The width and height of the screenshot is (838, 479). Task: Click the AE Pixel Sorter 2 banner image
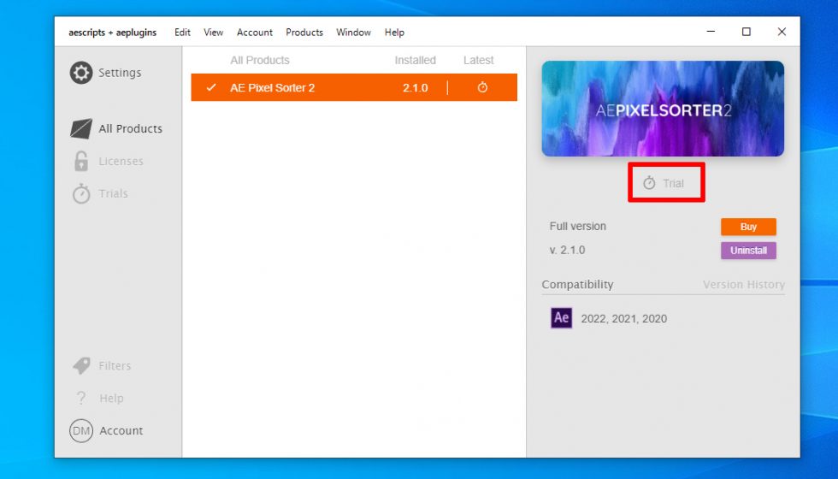coord(663,109)
